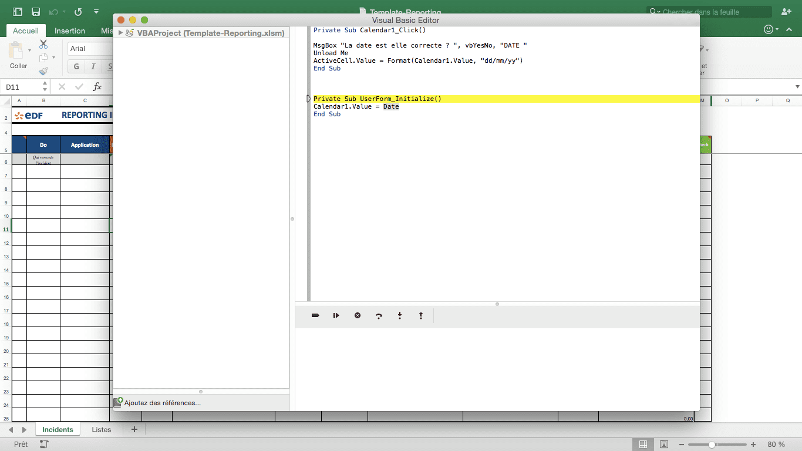Switch to Page Layout view in status bar
The width and height of the screenshot is (802, 451).
(664, 445)
